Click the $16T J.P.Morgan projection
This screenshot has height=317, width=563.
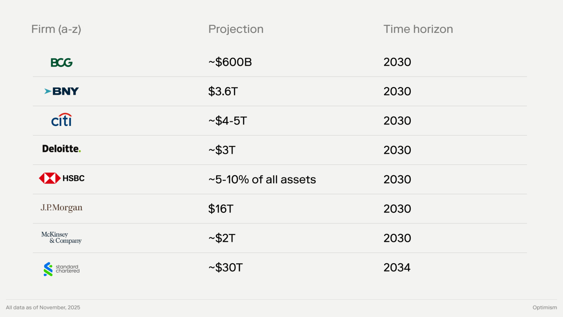tap(221, 209)
